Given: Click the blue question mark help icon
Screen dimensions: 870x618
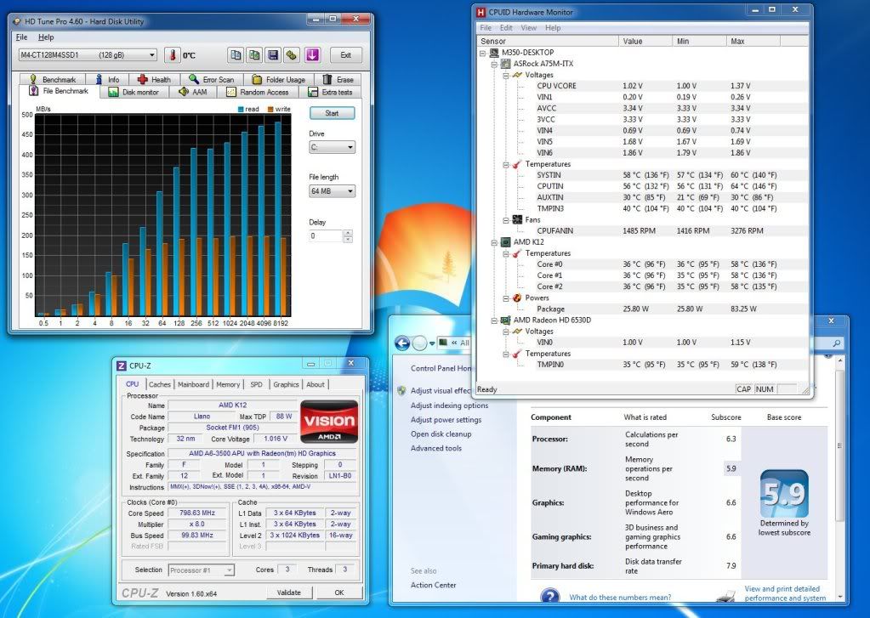Looking at the screenshot, I should 549,597.
